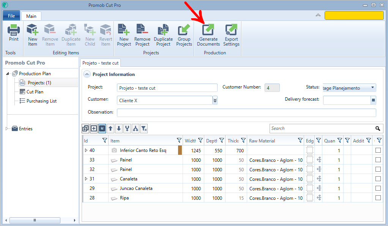
Task: Add a New Item
Action: click(x=32, y=35)
